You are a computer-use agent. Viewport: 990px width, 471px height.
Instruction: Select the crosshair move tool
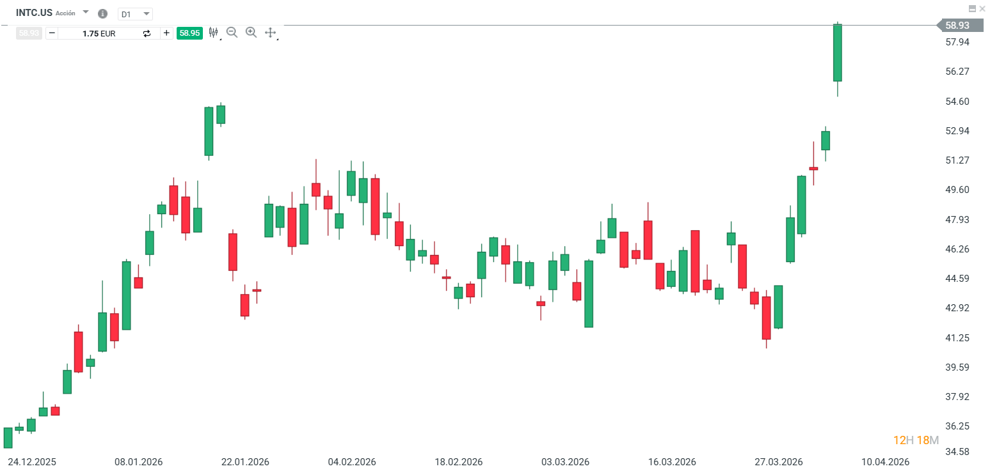(270, 33)
